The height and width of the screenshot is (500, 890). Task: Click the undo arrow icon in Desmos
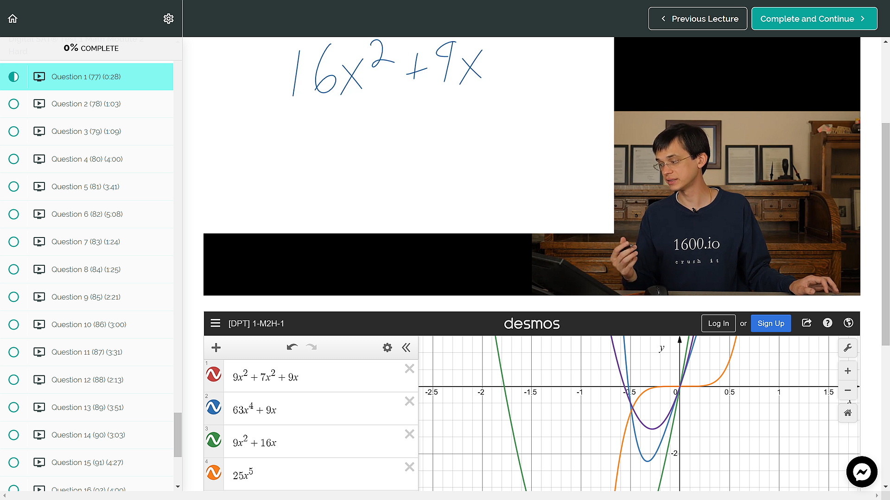[293, 347]
